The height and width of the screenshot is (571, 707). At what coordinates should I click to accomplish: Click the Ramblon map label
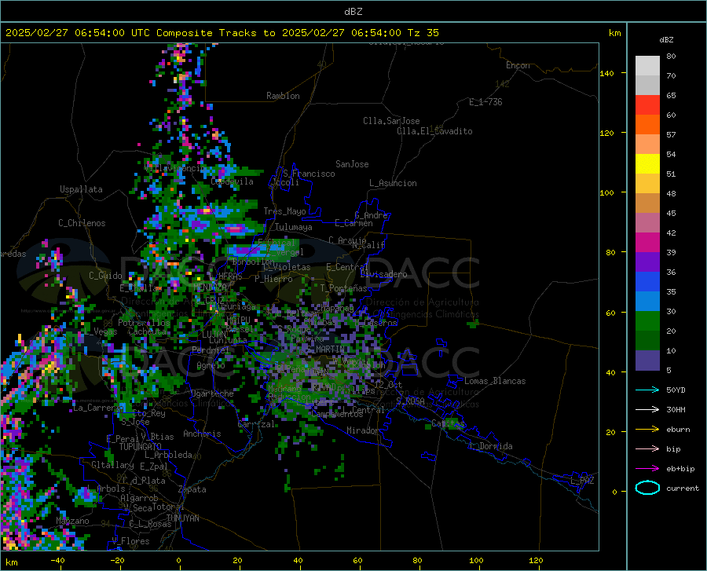[283, 96]
